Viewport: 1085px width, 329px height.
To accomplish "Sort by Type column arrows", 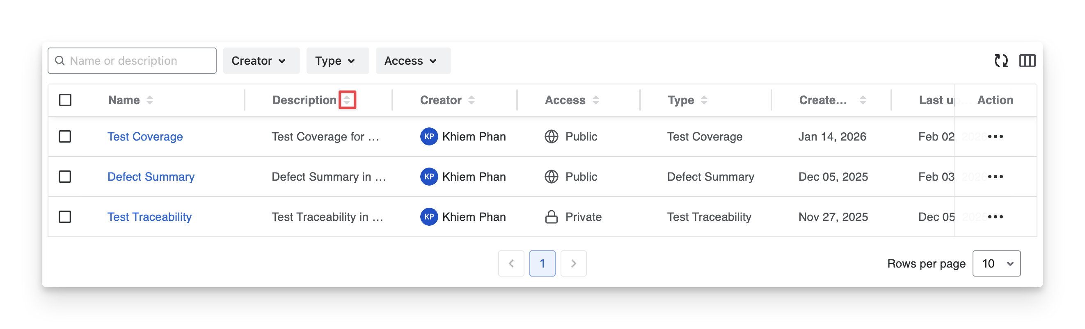I will click(x=704, y=100).
